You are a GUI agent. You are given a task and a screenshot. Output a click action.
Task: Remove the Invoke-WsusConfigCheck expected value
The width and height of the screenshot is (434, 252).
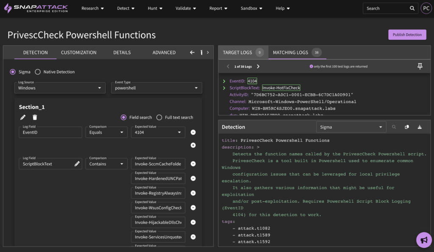193,208
